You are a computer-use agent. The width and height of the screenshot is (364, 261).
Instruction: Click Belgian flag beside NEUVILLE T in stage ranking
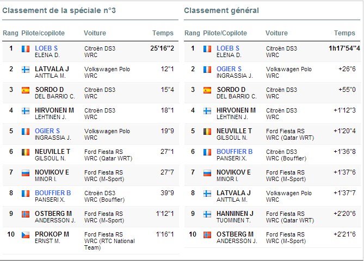tap(26, 152)
